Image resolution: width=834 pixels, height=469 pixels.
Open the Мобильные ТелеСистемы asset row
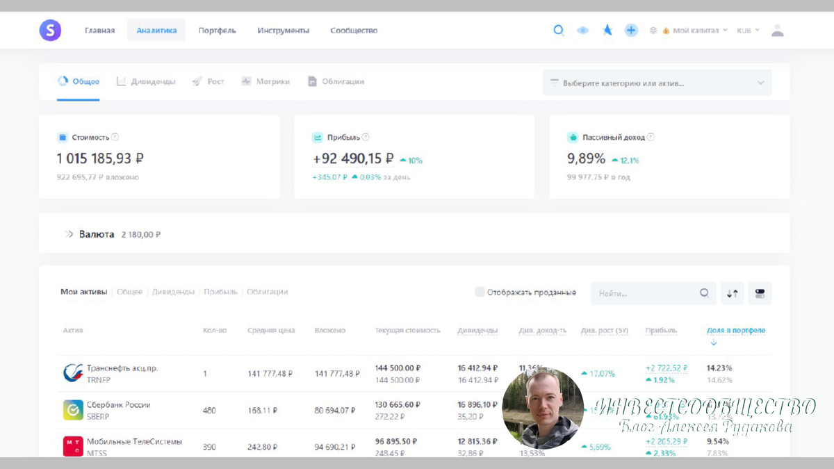[414, 445]
